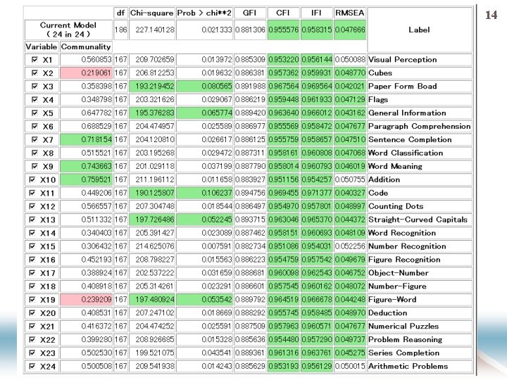Click the X11 chi-square value 190.125807
Screen dimensions: 507x380
(152, 193)
